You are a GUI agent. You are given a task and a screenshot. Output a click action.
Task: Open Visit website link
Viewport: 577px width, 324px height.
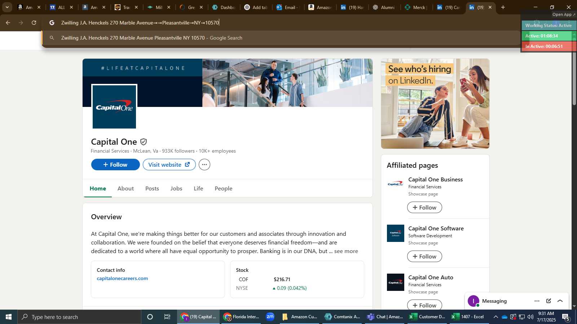click(x=169, y=165)
